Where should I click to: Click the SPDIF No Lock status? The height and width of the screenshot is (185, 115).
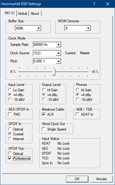point(64,153)
